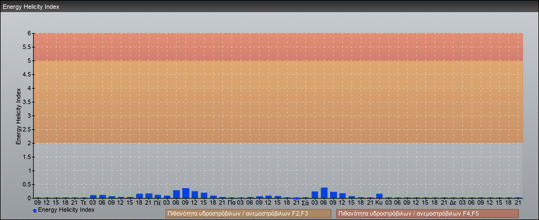Viewport: 539px width, 220px height.
Task: Click the y-axis value 4
Action: pos(30,88)
